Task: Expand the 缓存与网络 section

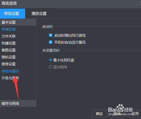Action: [18, 103]
